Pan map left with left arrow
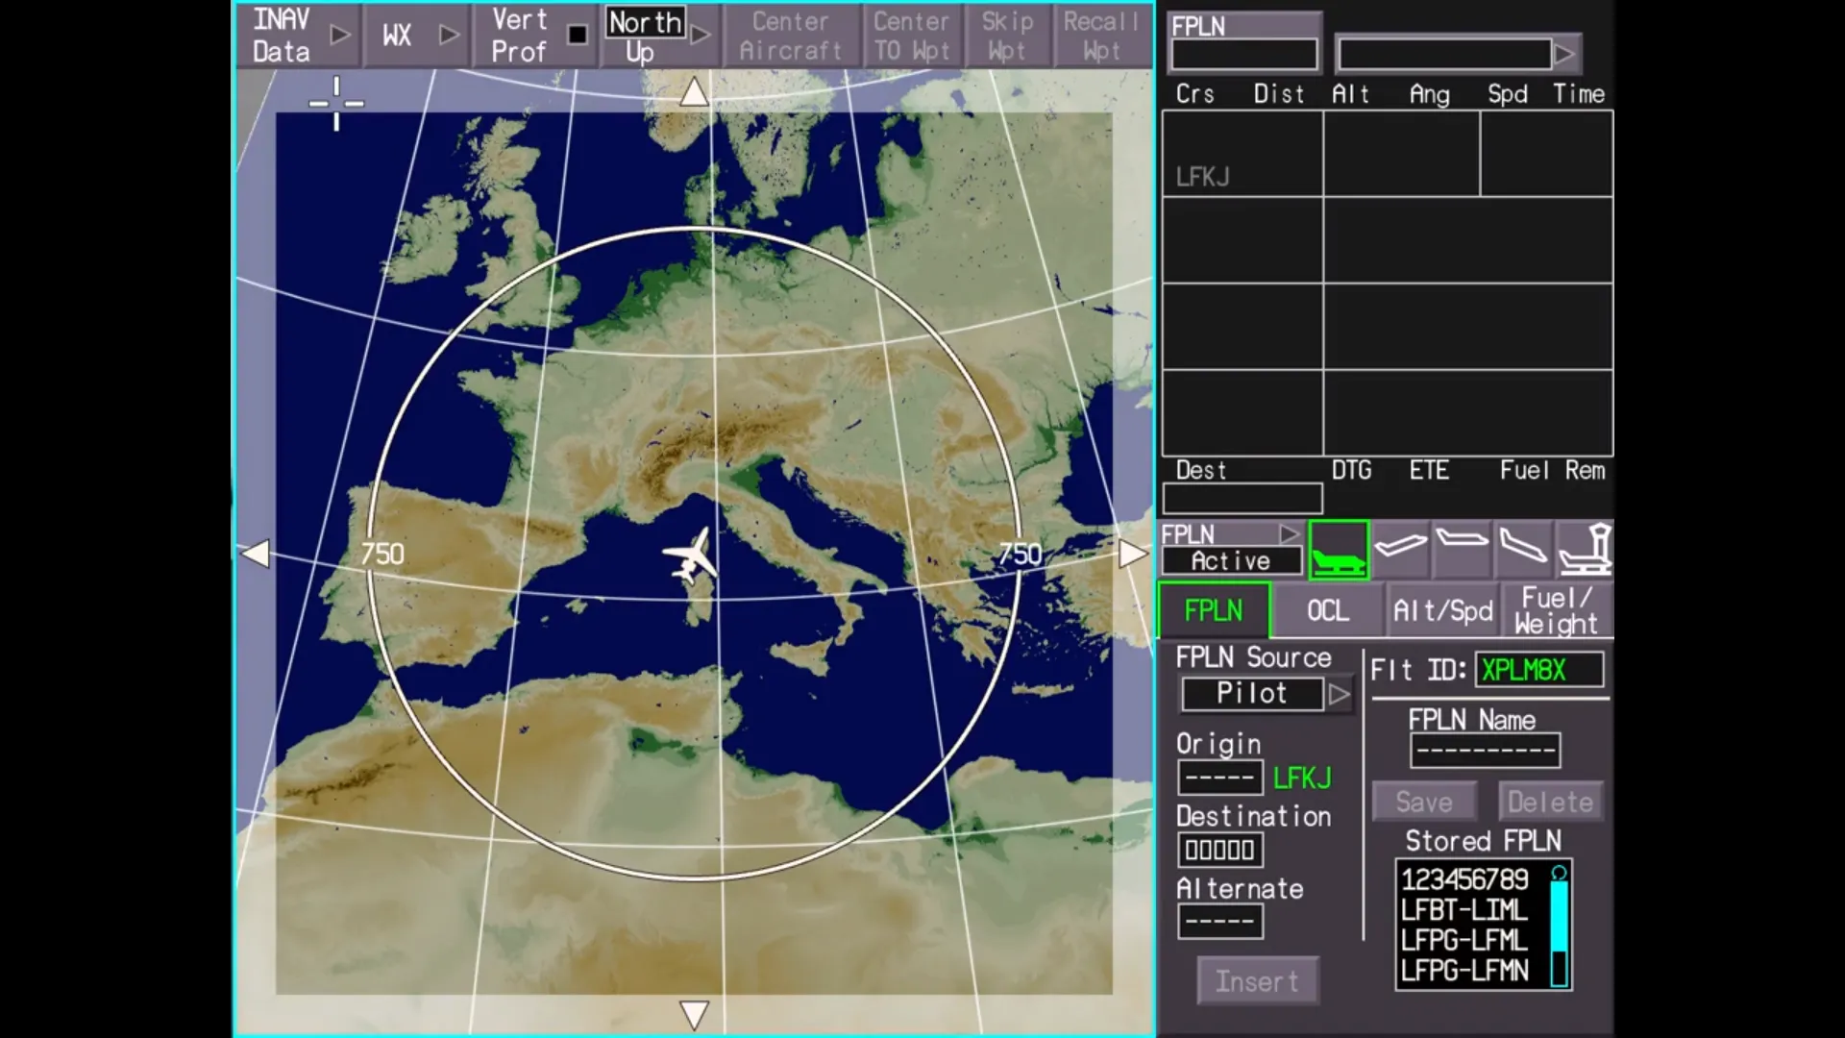Viewport: 1845px width, 1038px height. click(x=256, y=554)
